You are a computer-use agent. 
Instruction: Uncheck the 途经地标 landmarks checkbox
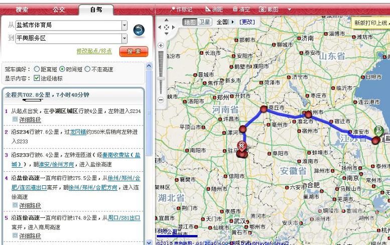[x=37, y=78]
